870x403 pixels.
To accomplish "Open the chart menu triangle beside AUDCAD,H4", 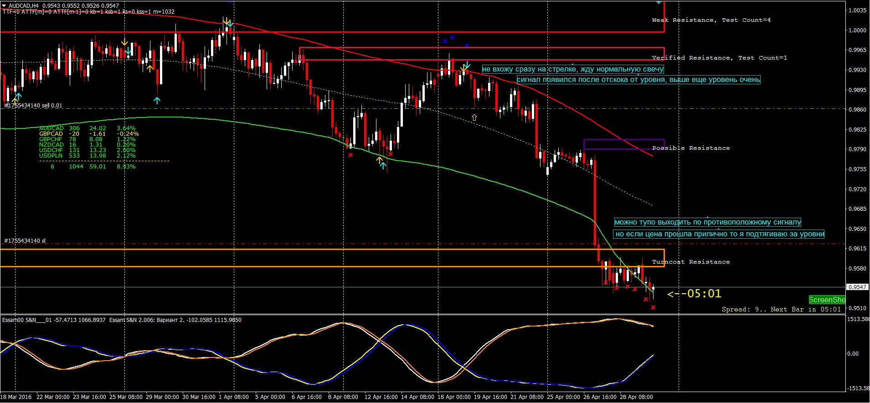I will 4,6.
